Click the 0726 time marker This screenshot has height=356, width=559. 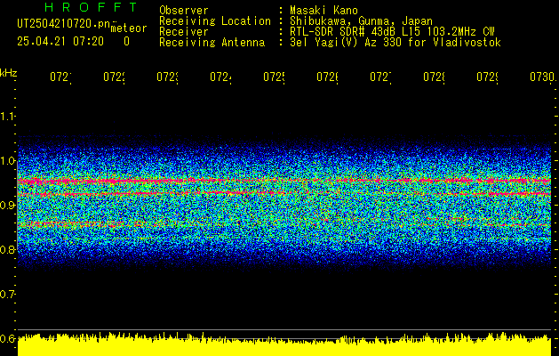click(327, 77)
